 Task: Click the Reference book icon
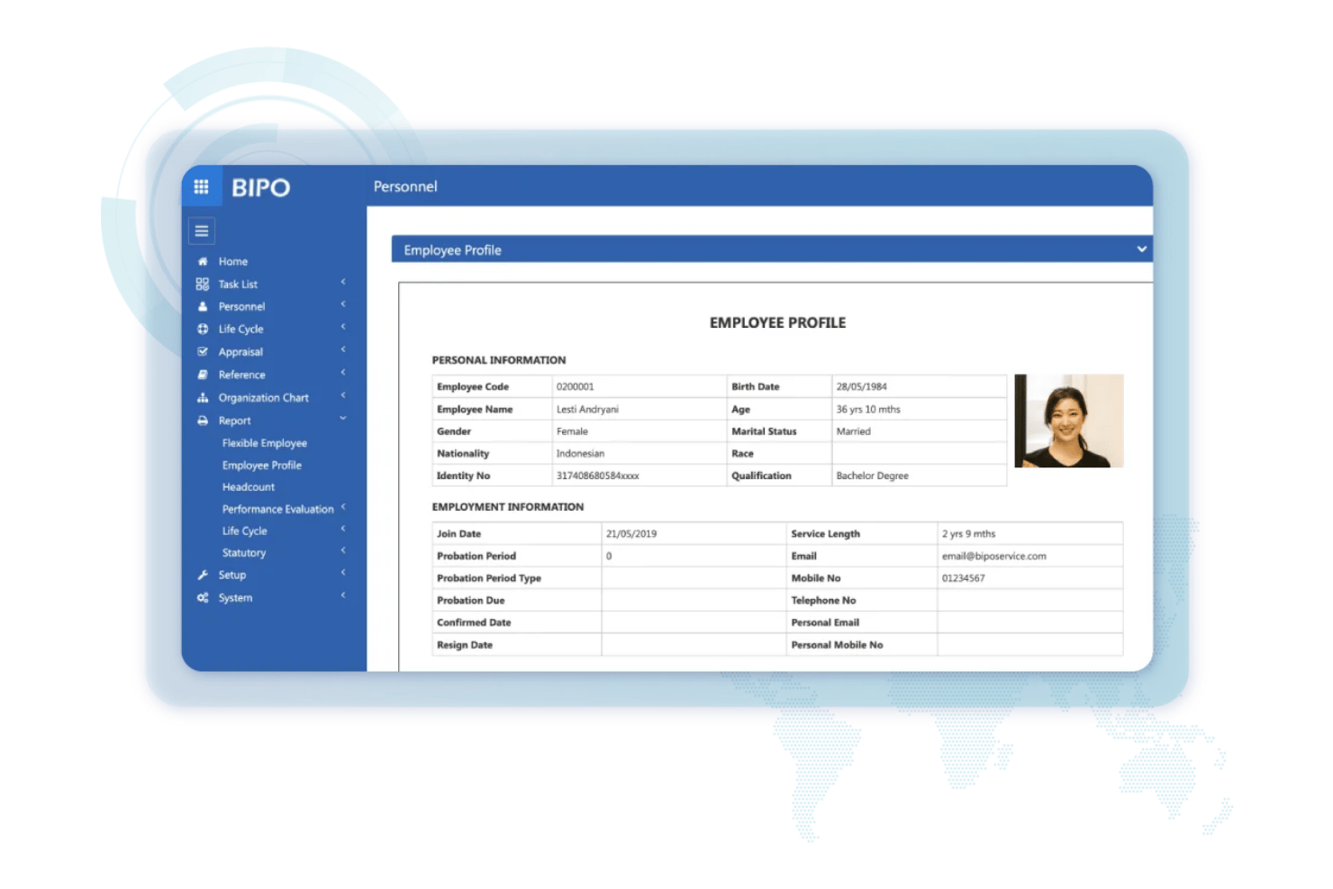pyautogui.click(x=203, y=375)
